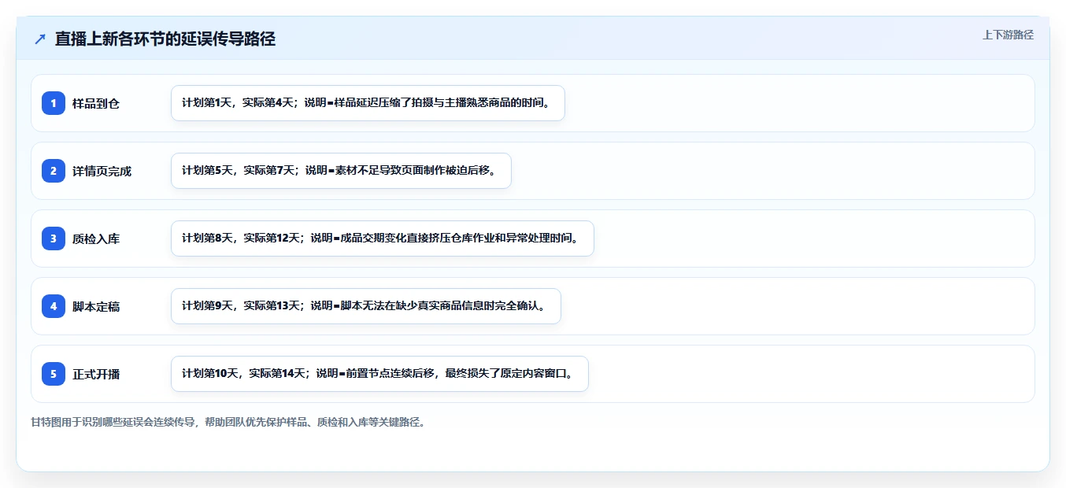
Task: Select the number 2 step badge
Action: (54, 171)
